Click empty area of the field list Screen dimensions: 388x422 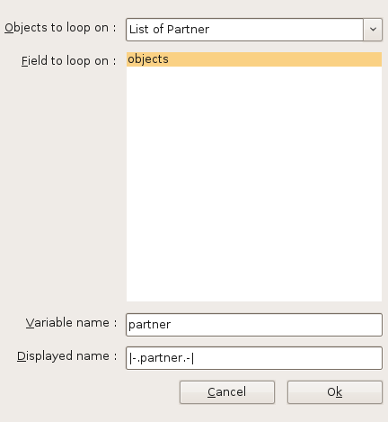point(254,183)
